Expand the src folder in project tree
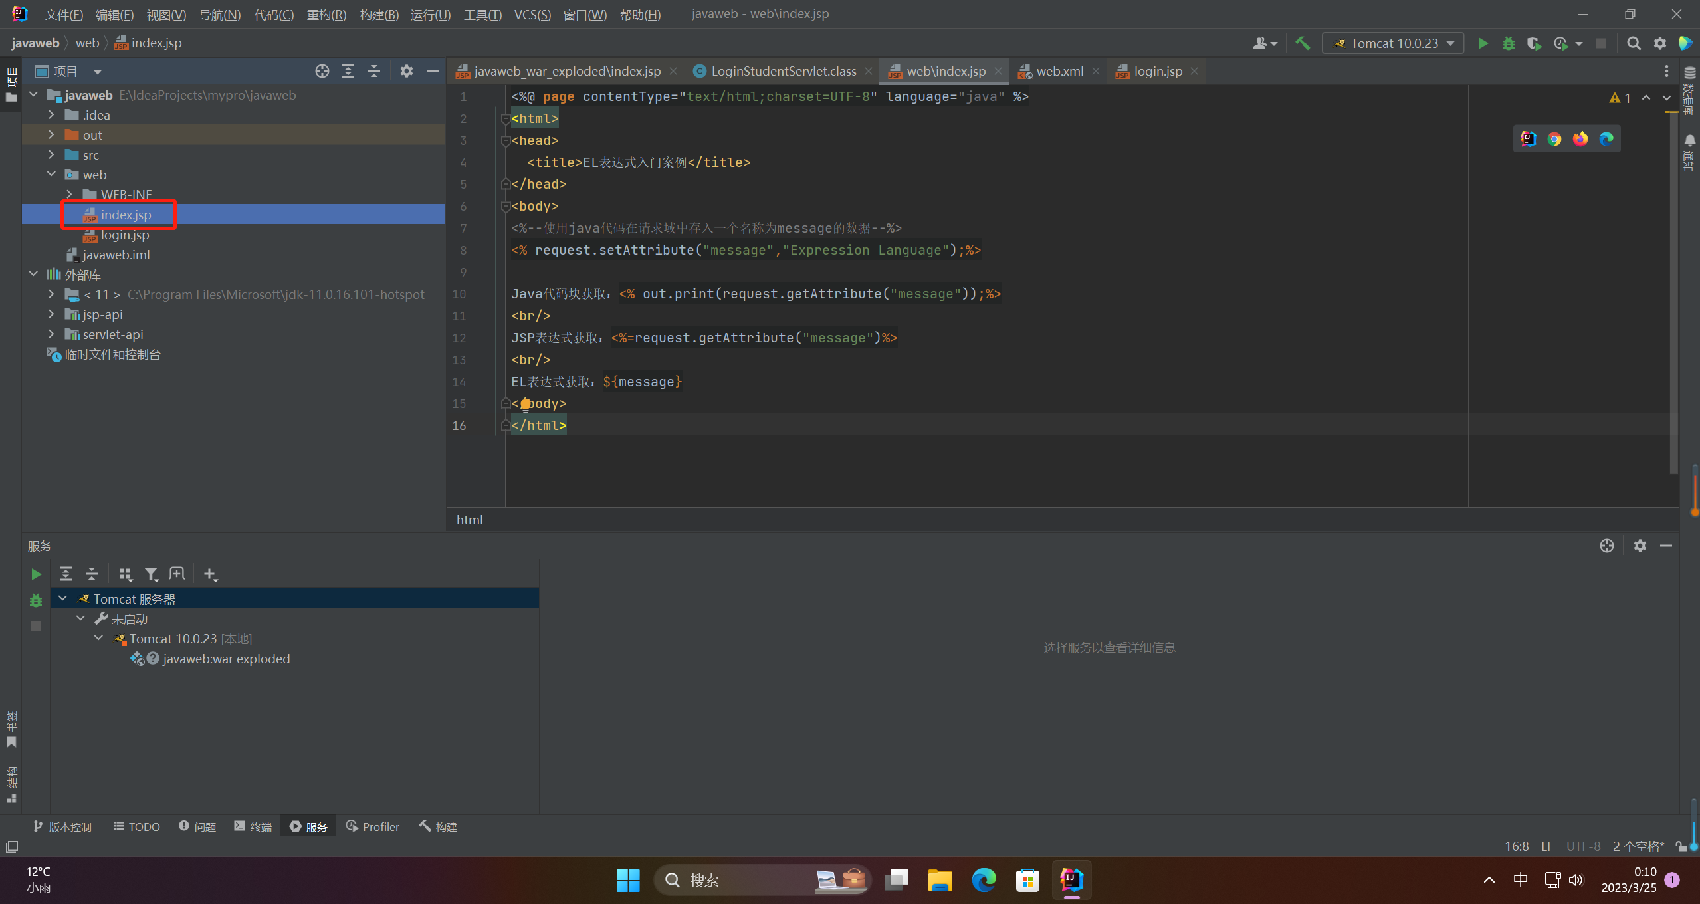Image resolution: width=1700 pixels, height=904 pixels. click(51, 155)
